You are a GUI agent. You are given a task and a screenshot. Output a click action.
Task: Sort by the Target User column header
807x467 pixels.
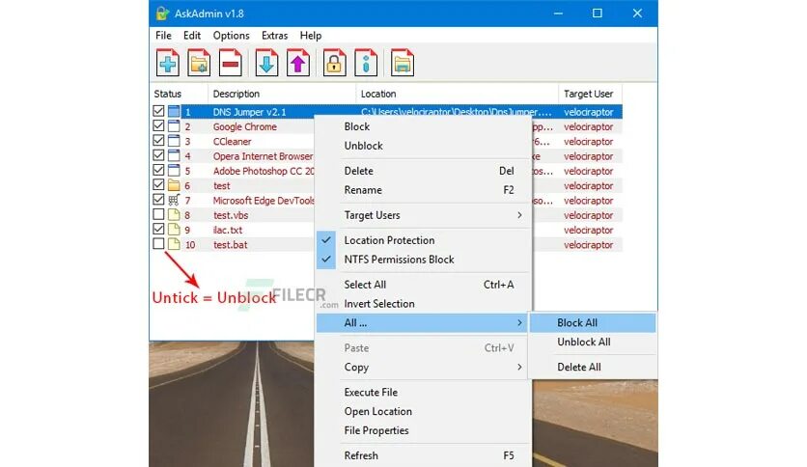[591, 95]
